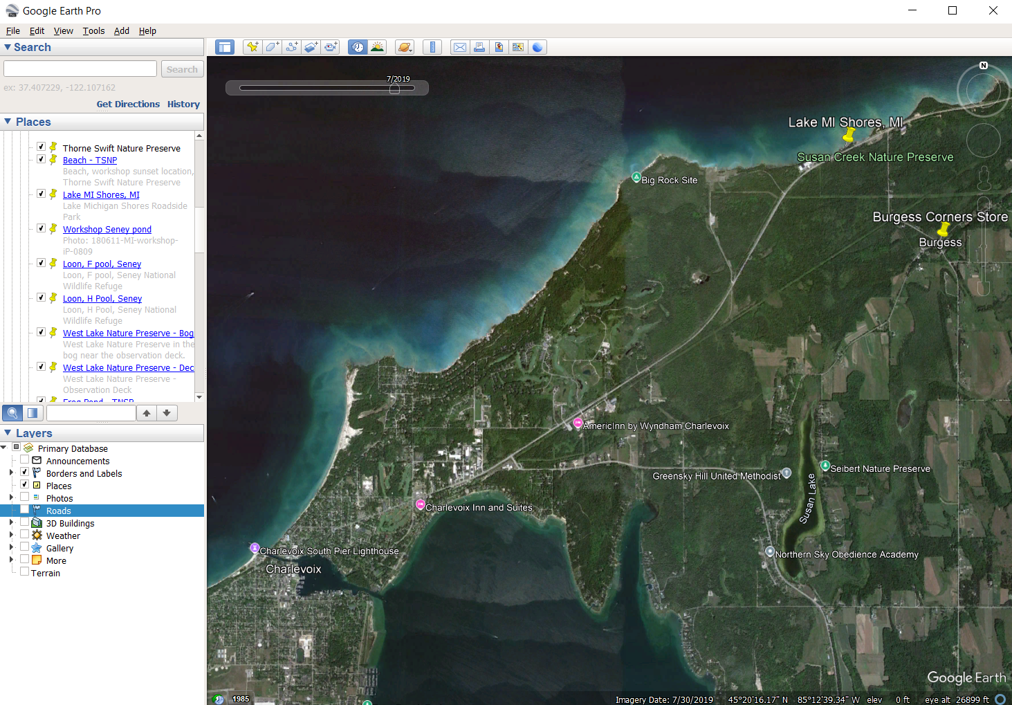Collapse the Search panel
Image resolution: width=1012 pixels, height=705 pixels.
pos(8,47)
